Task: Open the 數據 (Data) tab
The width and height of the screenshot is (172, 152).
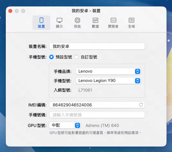Action: point(95,23)
